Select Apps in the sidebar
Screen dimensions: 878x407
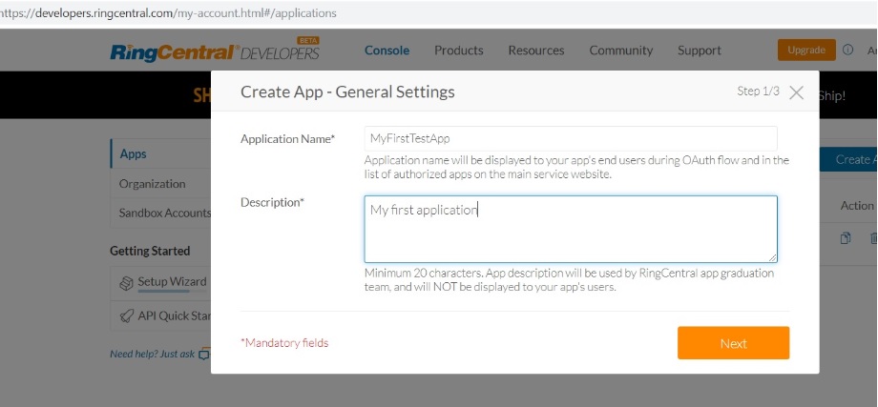(x=134, y=153)
